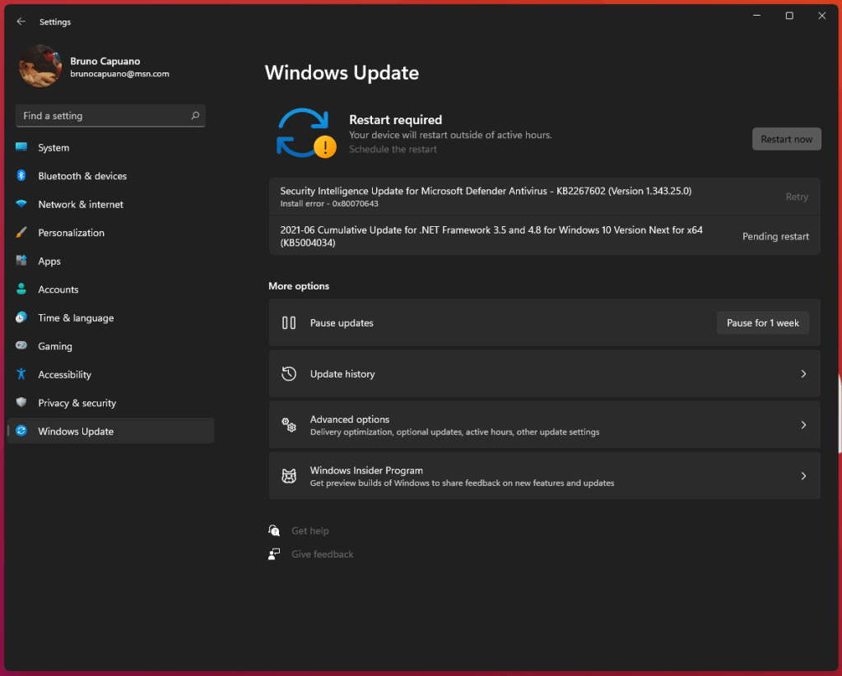Expand Update history chevron
The image size is (842, 676).
pyautogui.click(x=803, y=374)
